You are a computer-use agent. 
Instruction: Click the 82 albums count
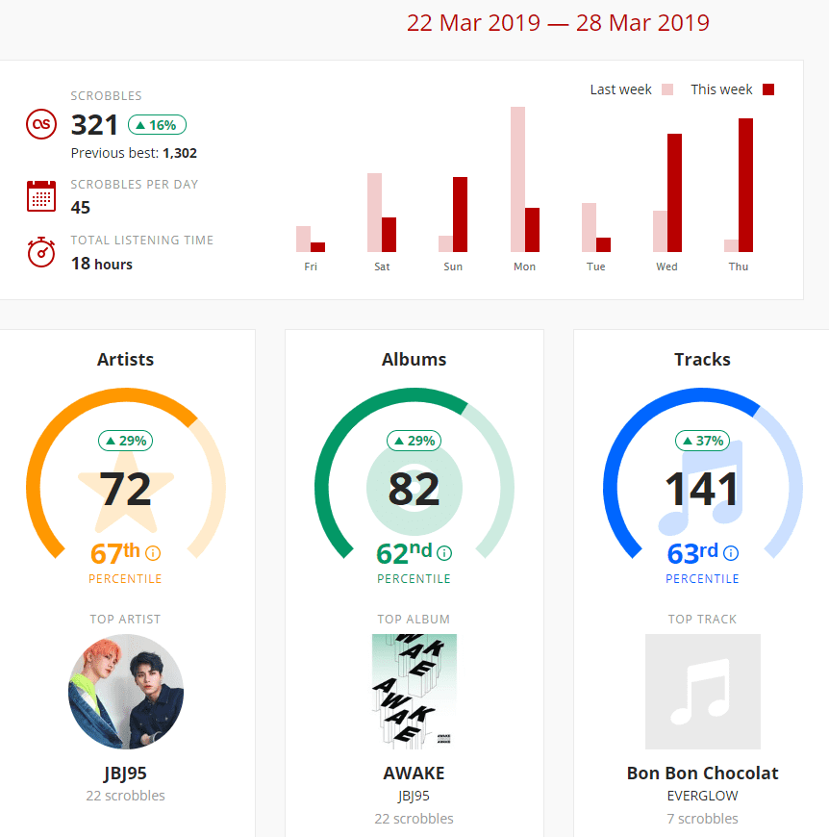pyautogui.click(x=414, y=489)
